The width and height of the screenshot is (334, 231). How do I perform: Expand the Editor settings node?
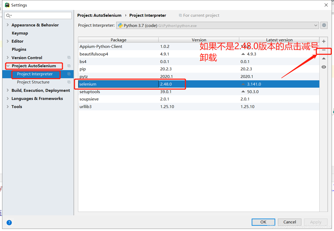click(x=8, y=41)
